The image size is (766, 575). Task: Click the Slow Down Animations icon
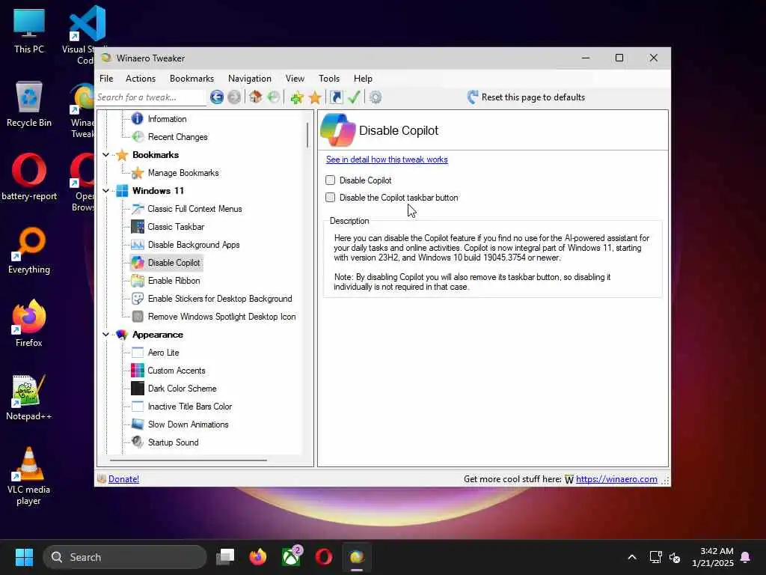tap(138, 425)
